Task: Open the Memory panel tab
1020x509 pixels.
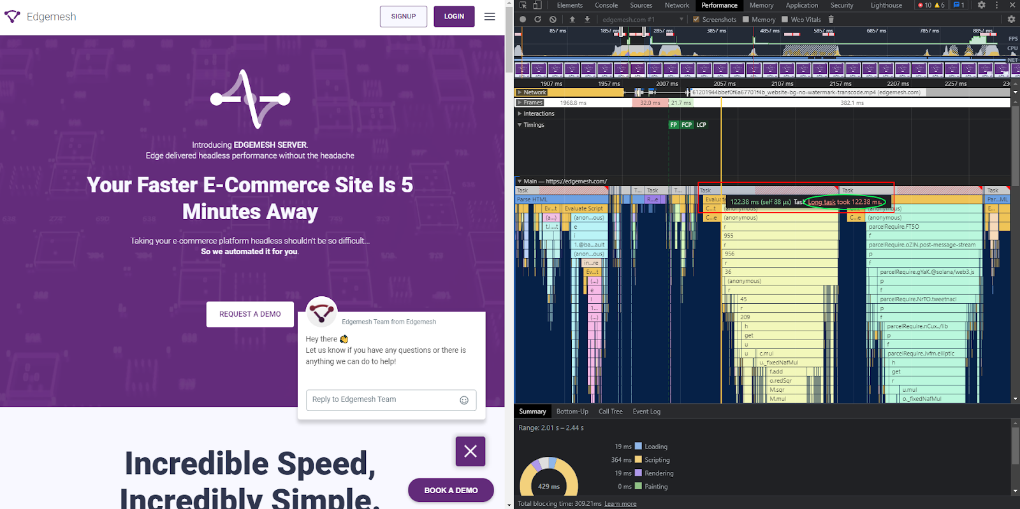Action: click(761, 5)
